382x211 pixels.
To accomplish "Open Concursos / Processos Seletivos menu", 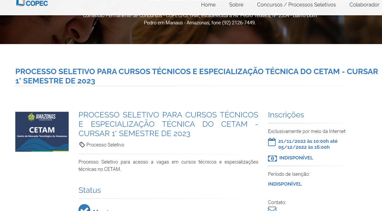I will (296, 5).
